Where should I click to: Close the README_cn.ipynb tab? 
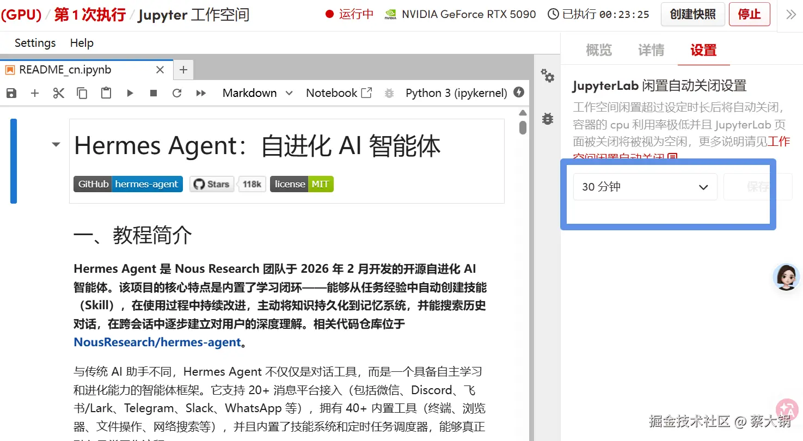click(x=160, y=70)
